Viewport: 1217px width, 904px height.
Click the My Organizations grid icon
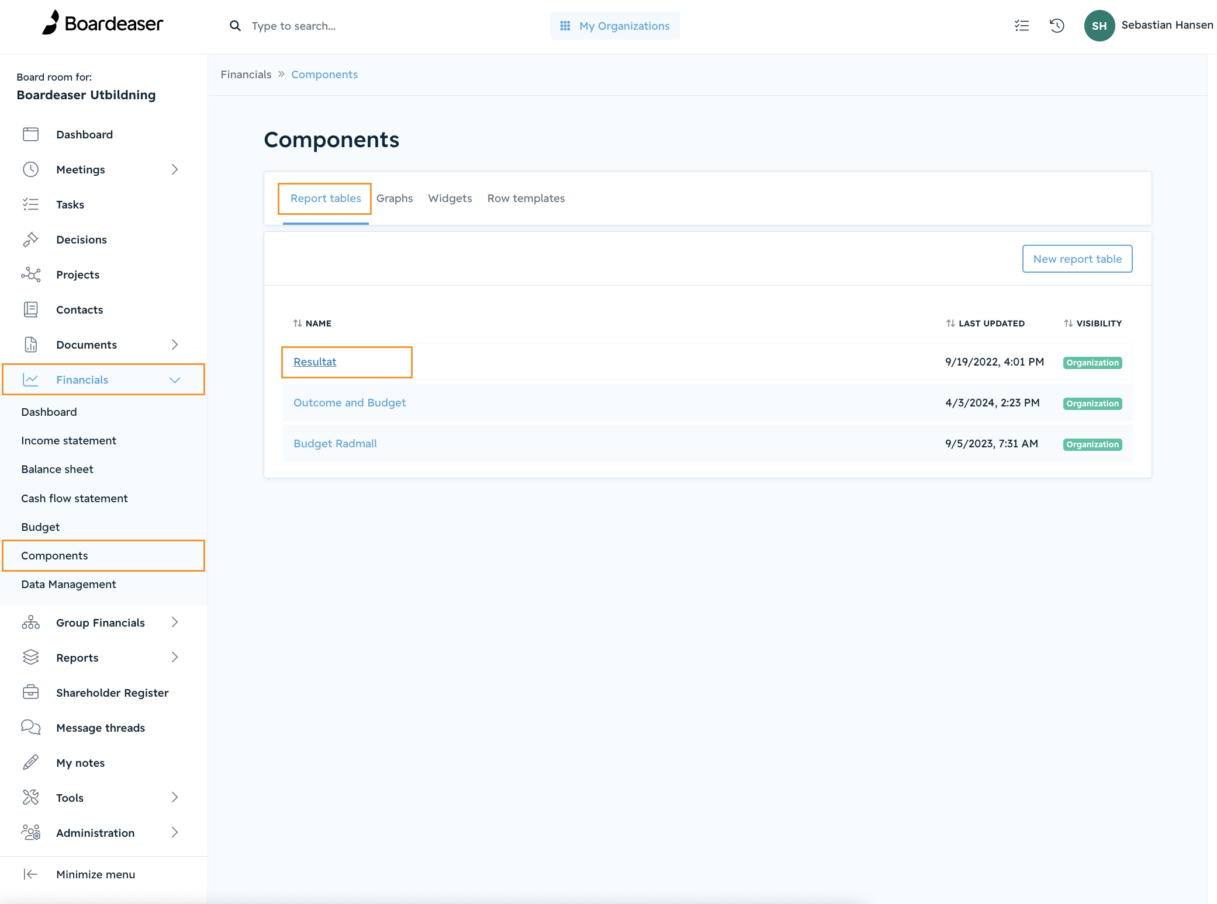(x=565, y=26)
